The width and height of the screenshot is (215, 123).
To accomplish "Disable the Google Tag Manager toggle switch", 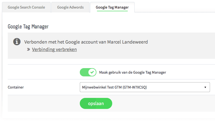I will (x=88, y=72).
